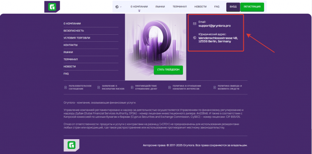
Task: Open РЫНКИ in top navigation
Action: coord(160,7)
